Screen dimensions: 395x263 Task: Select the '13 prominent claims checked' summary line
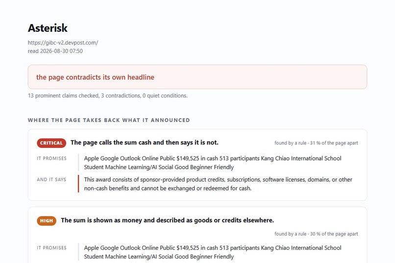[107, 96]
